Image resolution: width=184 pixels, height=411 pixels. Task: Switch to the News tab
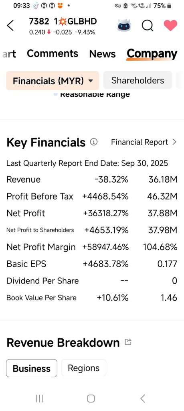point(102,54)
